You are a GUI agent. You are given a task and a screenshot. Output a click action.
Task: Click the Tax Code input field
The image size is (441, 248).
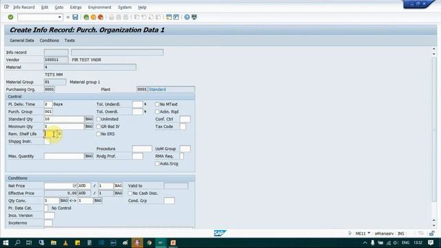[183, 127]
